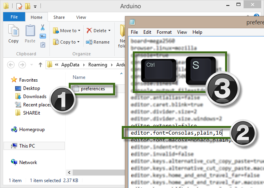The height and width of the screenshot is (188, 264).
Task: Click the Copy path icon
Action: 42,36
